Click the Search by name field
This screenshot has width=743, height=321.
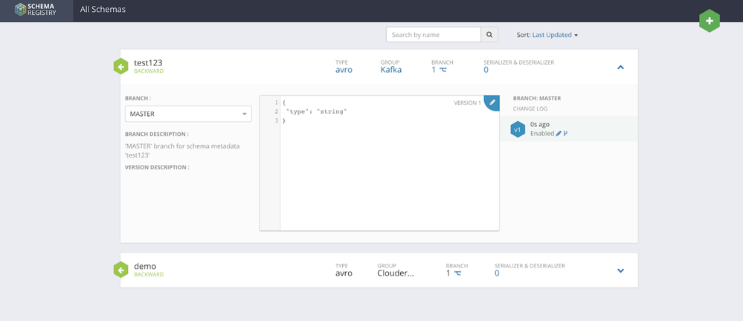434,35
